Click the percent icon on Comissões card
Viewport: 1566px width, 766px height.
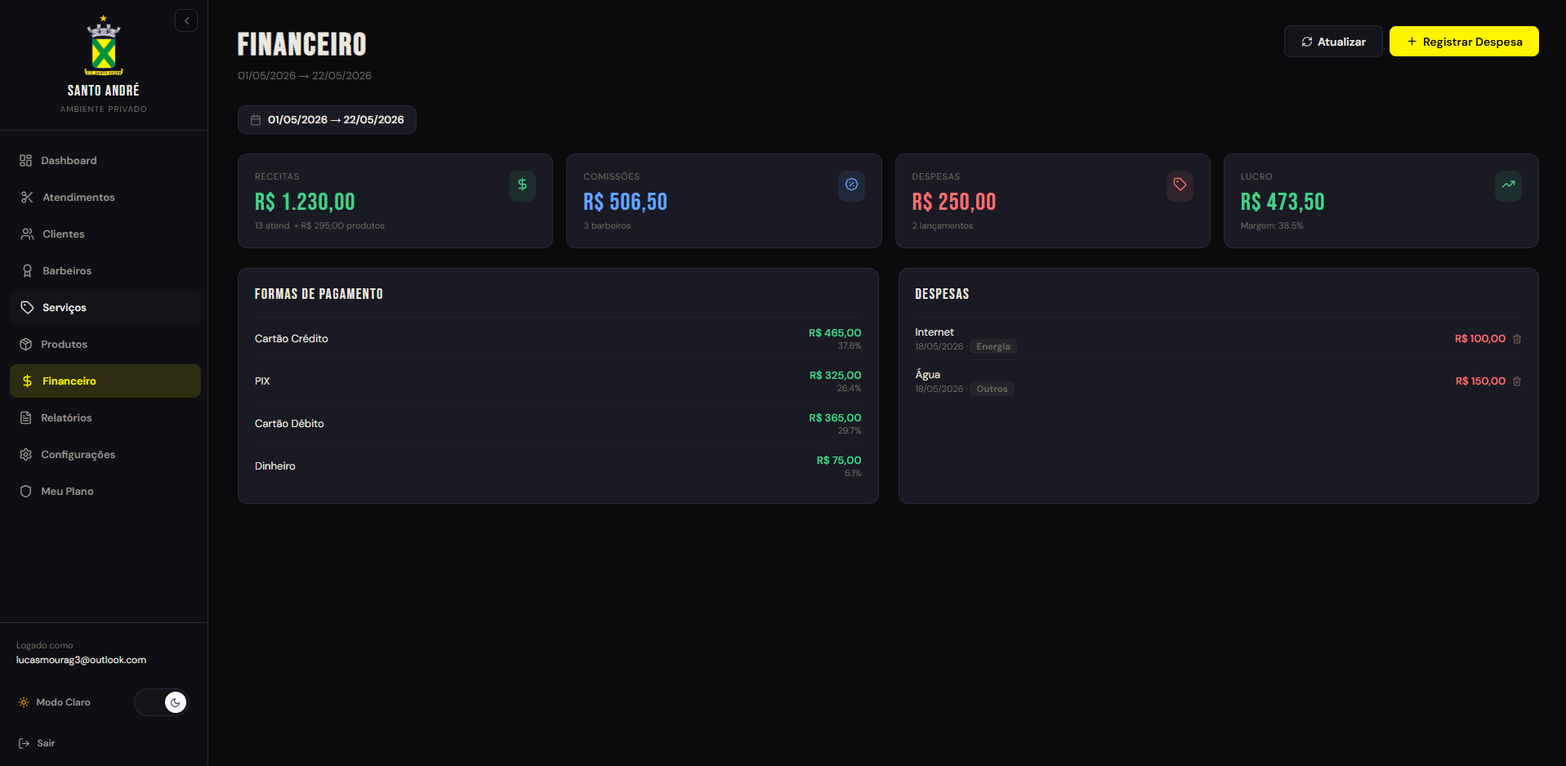click(x=851, y=185)
